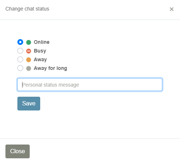Click the Online text label
This screenshot has width=180, height=163.
[x=42, y=42]
